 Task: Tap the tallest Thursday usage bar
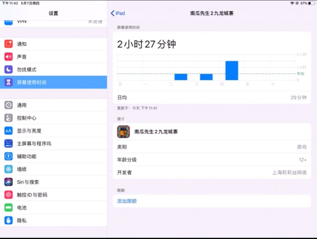(x=232, y=70)
